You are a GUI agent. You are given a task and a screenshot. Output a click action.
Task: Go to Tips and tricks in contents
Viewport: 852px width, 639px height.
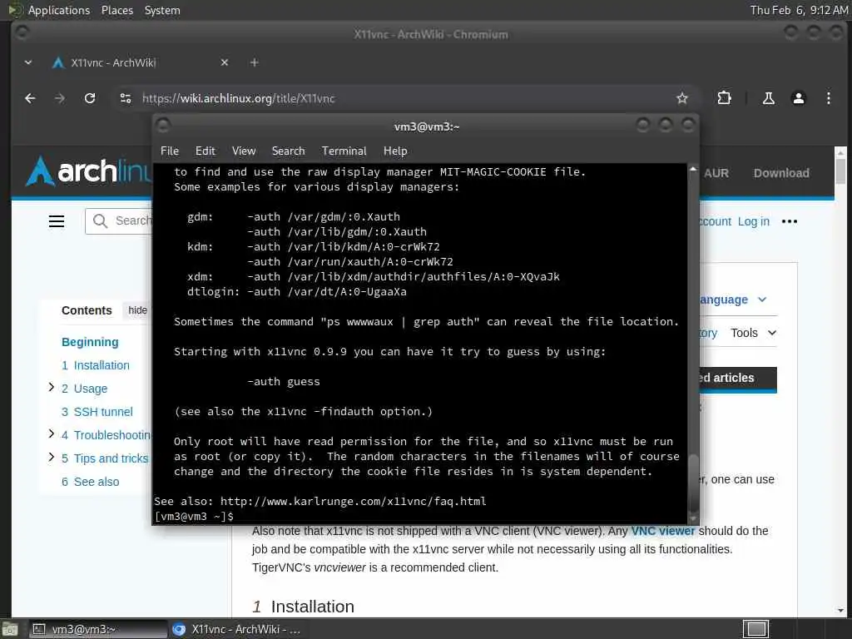click(104, 458)
